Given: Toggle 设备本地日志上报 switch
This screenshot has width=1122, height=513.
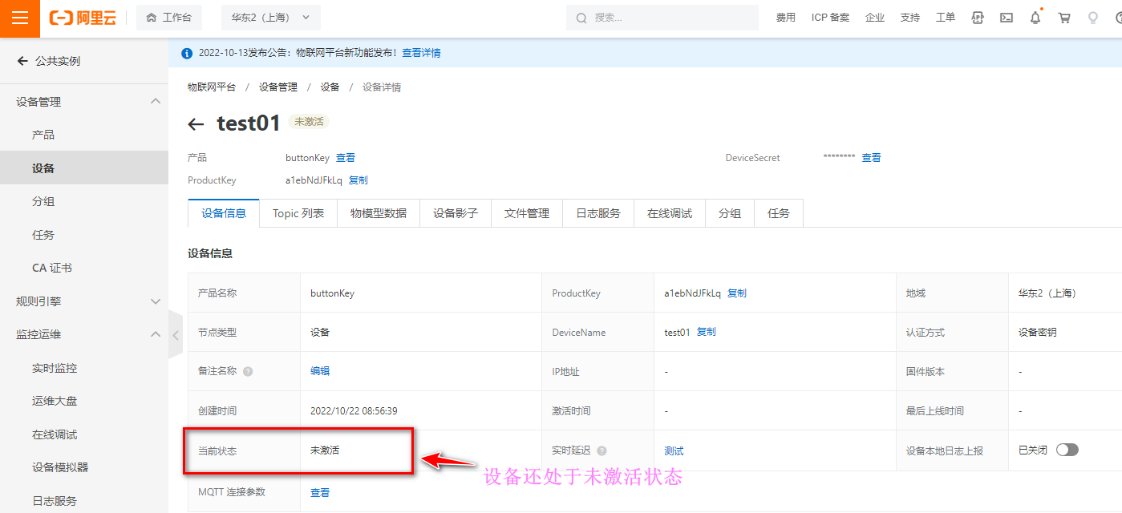Looking at the screenshot, I should [x=1067, y=450].
